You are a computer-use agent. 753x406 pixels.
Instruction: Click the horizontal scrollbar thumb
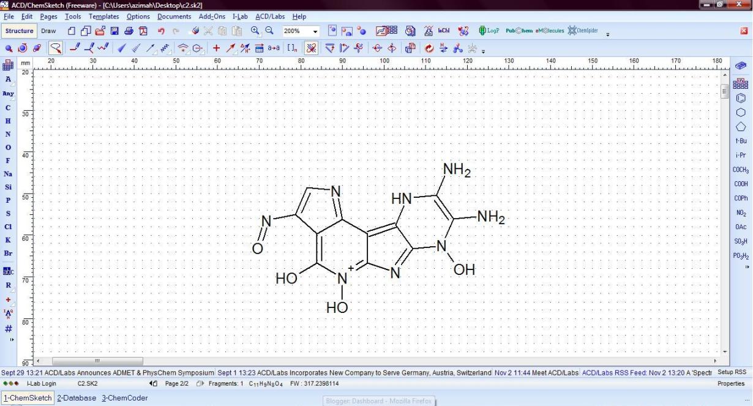click(x=97, y=361)
